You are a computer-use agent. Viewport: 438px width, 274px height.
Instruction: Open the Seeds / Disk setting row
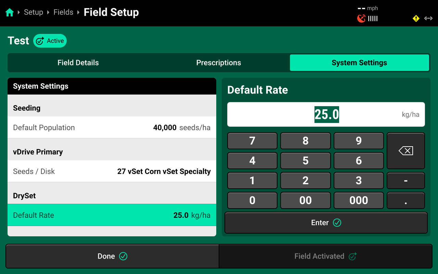tap(112, 171)
